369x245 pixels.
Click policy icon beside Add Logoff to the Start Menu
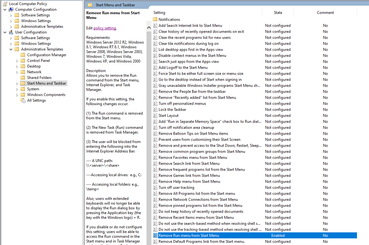pos(155,68)
